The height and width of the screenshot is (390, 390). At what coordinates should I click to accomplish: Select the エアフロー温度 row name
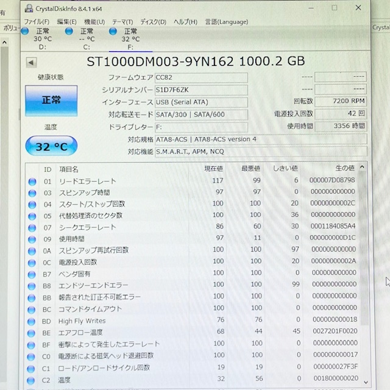tap(80, 333)
